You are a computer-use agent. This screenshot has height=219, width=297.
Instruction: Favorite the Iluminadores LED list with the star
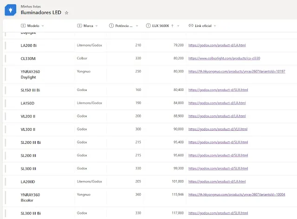[66, 13]
